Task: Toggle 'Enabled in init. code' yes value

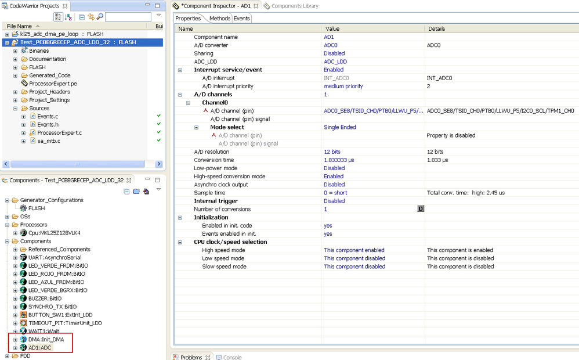Action: 328,225
